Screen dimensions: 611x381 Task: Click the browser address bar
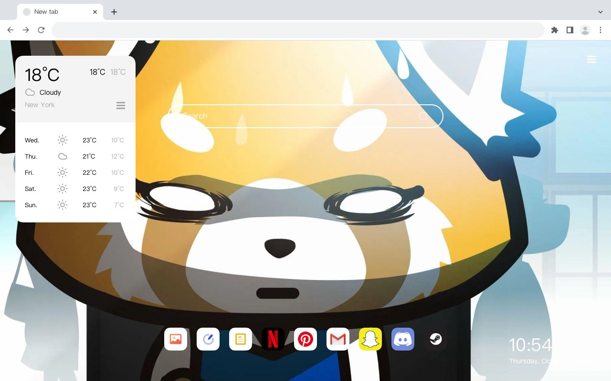coord(298,30)
